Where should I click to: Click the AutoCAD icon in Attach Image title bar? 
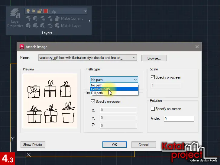click(x=22, y=47)
